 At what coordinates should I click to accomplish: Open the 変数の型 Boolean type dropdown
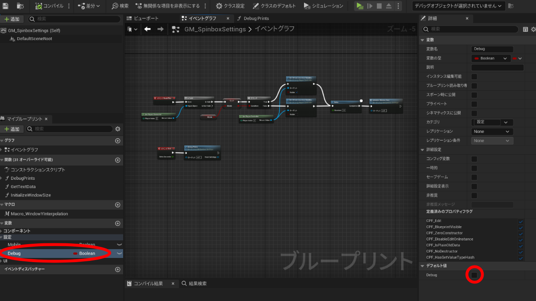[x=491, y=59]
